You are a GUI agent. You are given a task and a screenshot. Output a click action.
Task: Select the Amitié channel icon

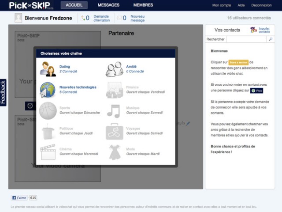point(115,69)
